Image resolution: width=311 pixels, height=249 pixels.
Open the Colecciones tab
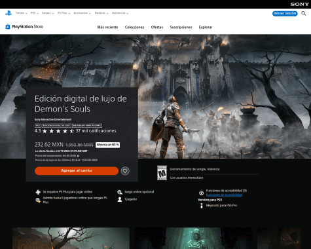pyautogui.click(x=134, y=28)
